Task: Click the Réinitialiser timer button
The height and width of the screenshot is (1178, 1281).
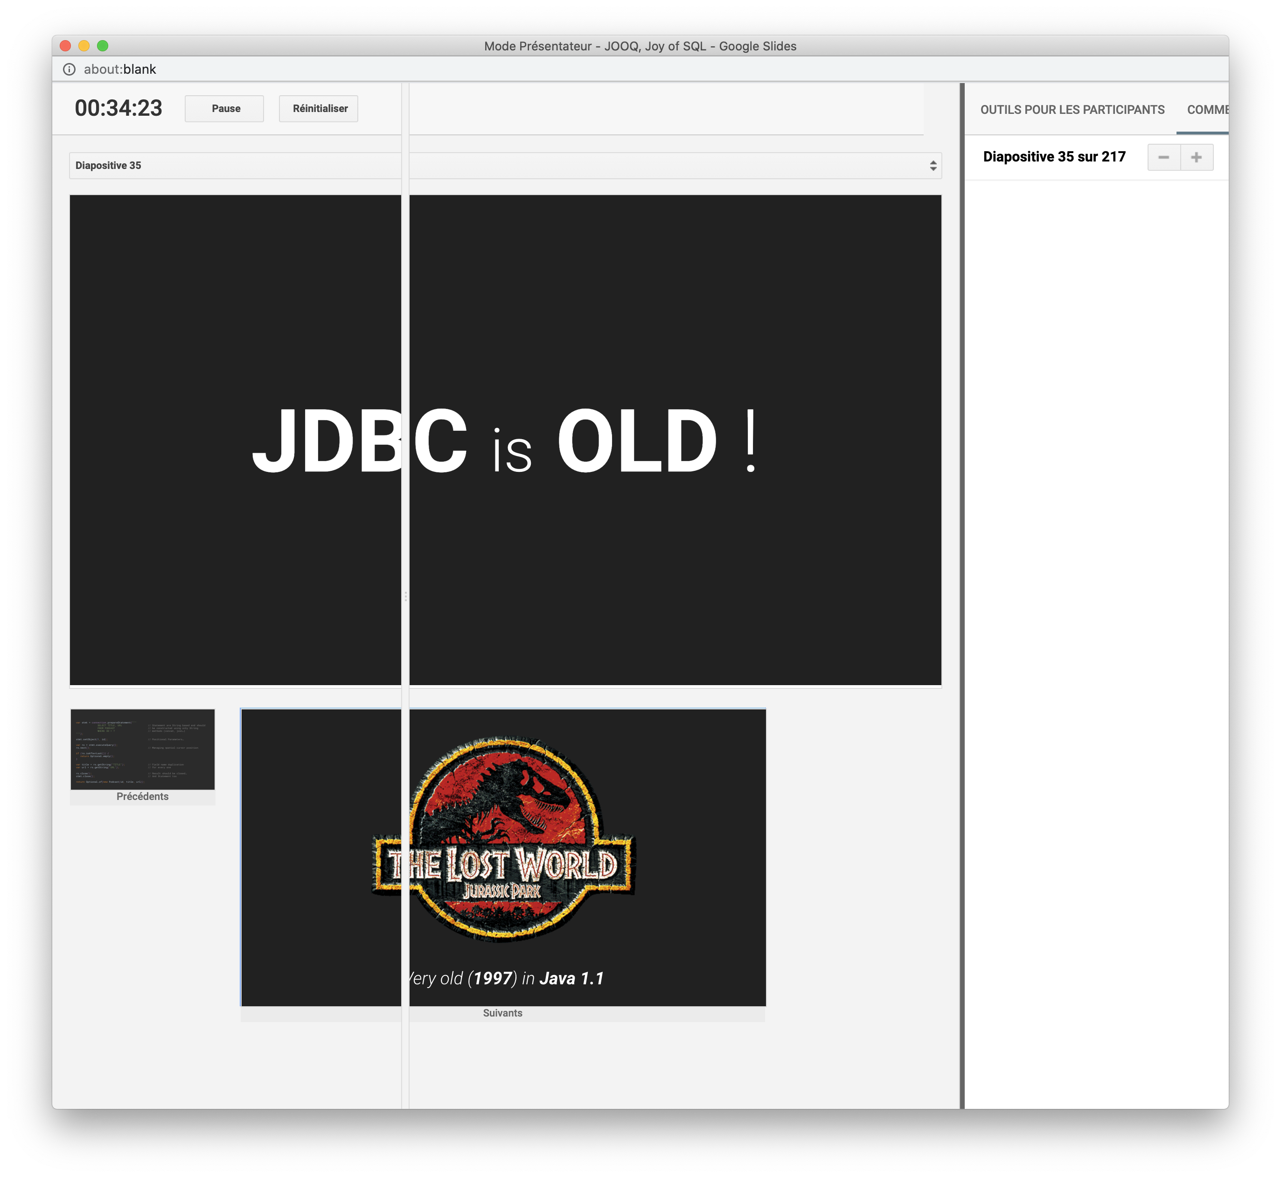Action: coord(319,108)
